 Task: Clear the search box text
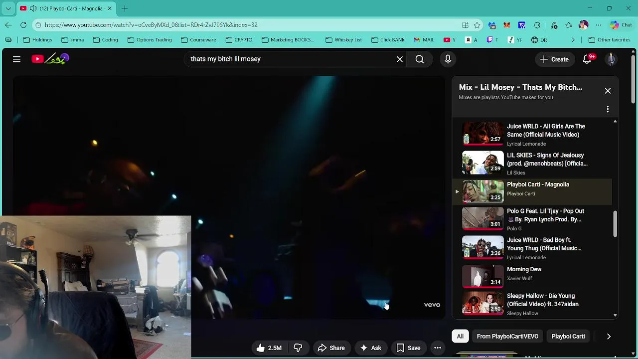point(400,59)
